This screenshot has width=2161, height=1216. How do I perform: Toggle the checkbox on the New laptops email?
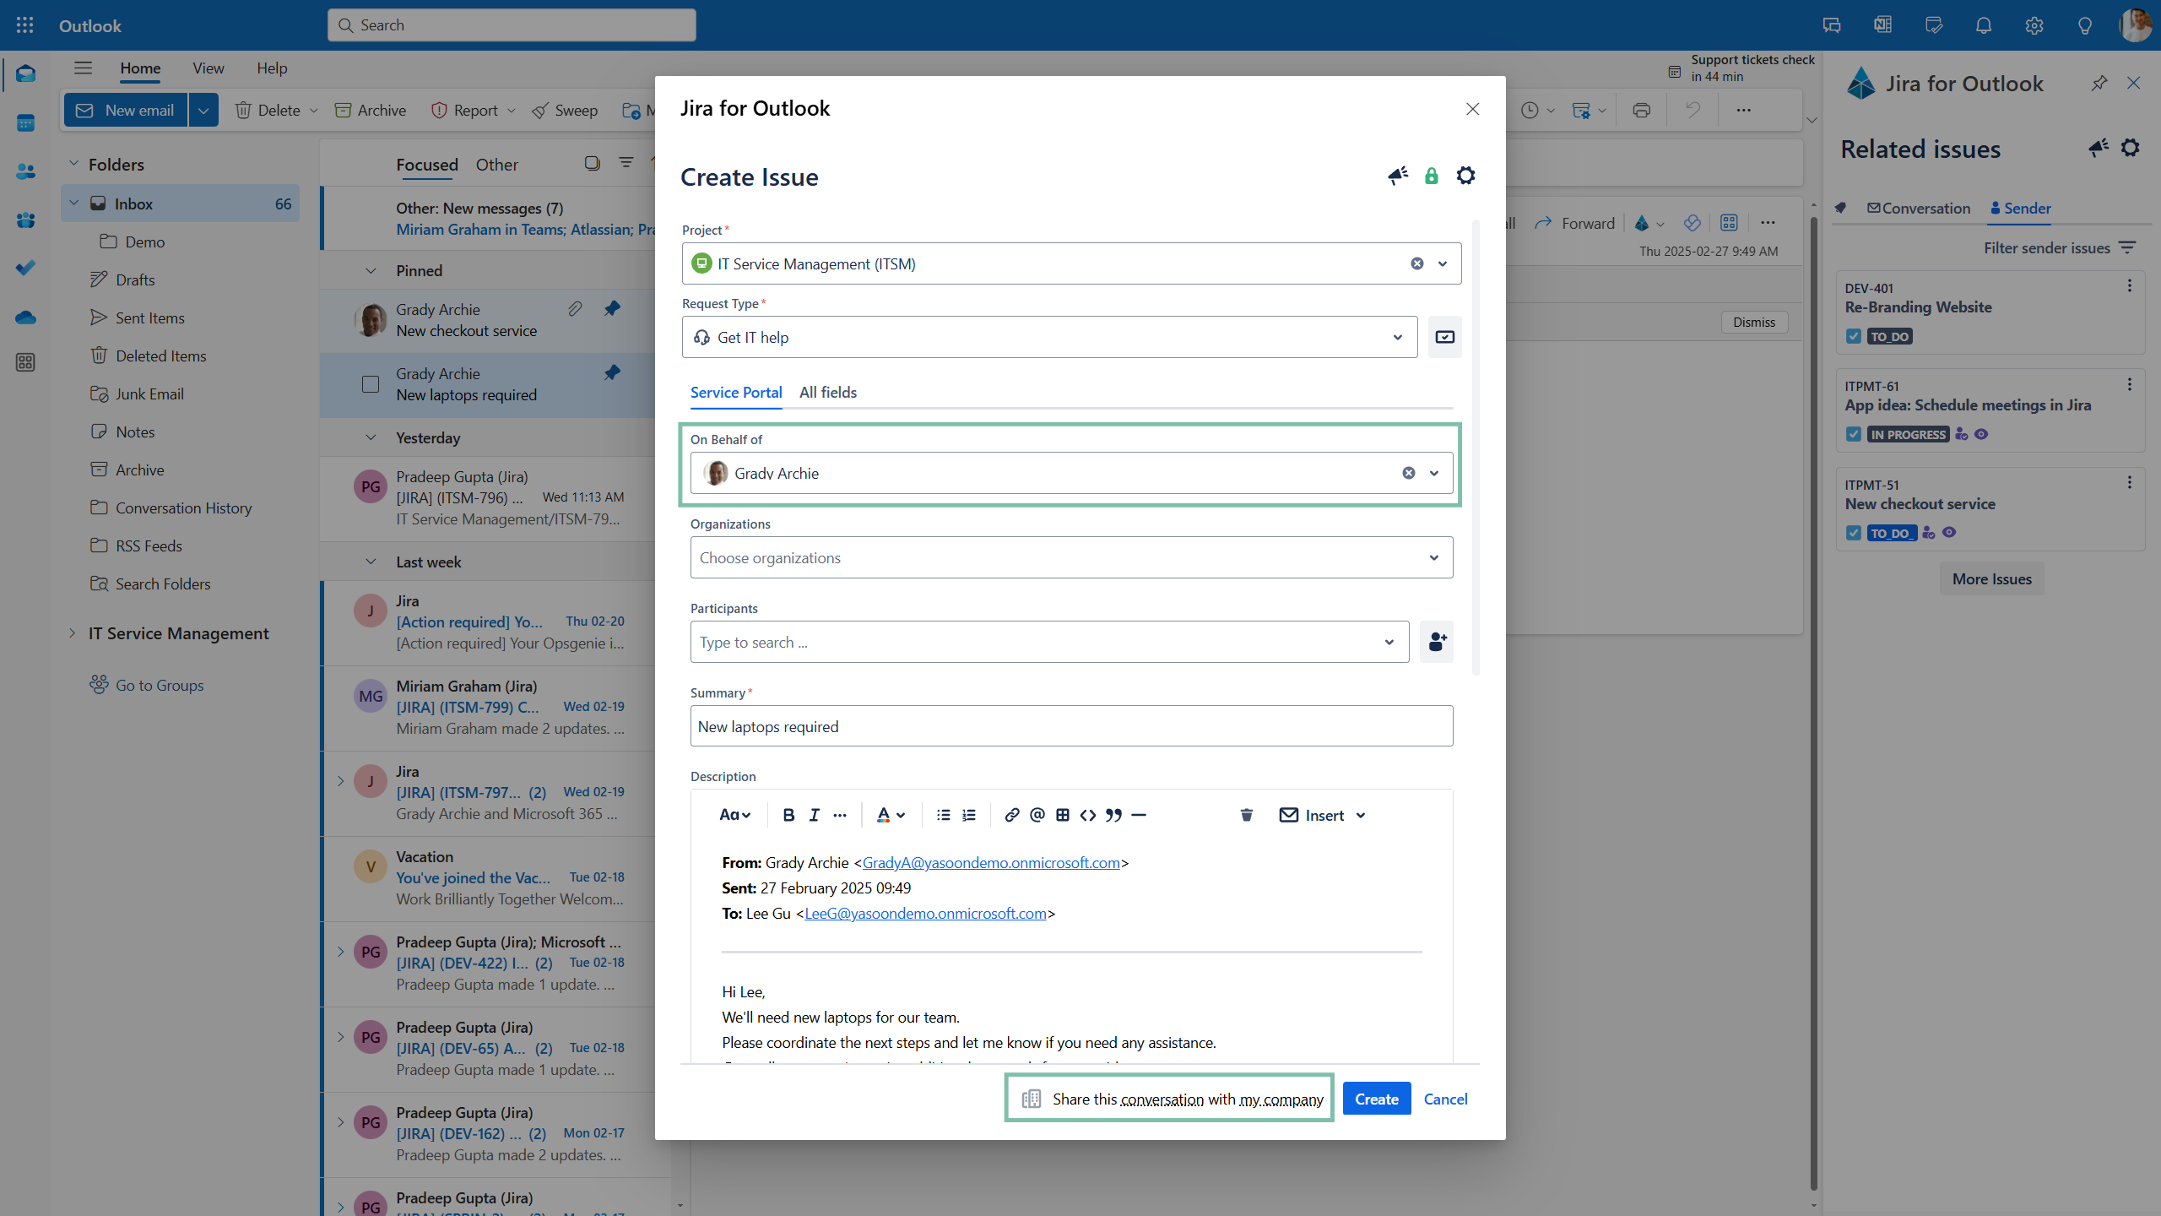pyautogui.click(x=370, y=384)
